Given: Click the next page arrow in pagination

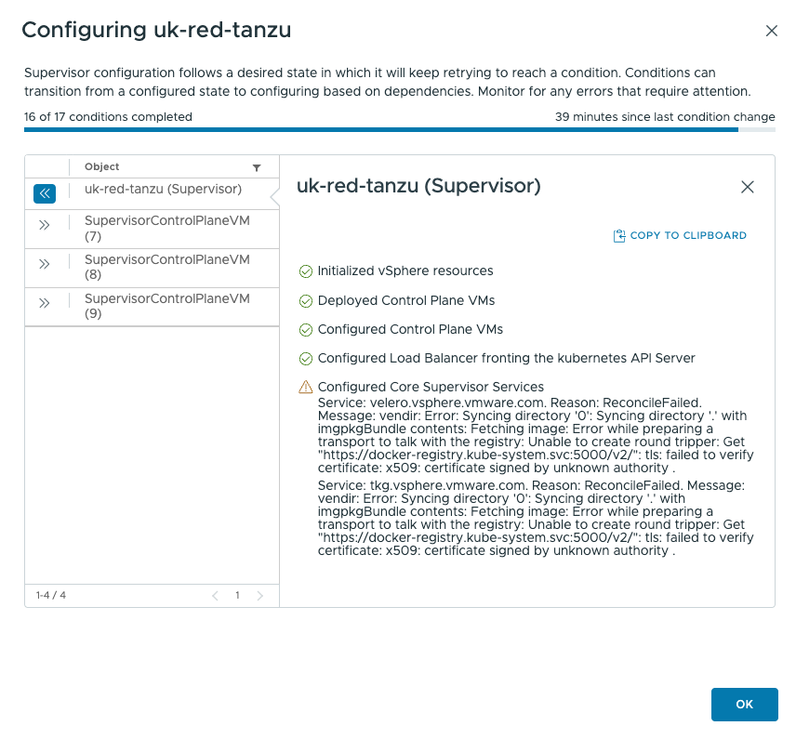Looking at the screenshot, I should tap(259, 595).
